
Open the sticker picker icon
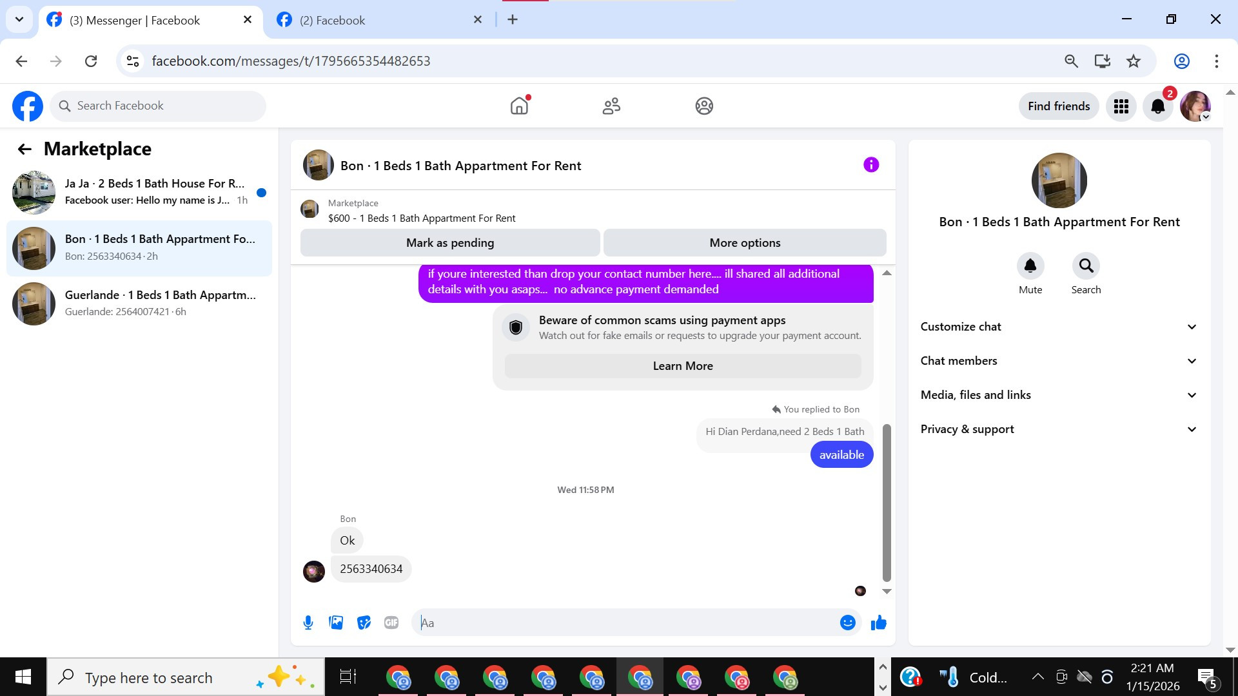364,623
